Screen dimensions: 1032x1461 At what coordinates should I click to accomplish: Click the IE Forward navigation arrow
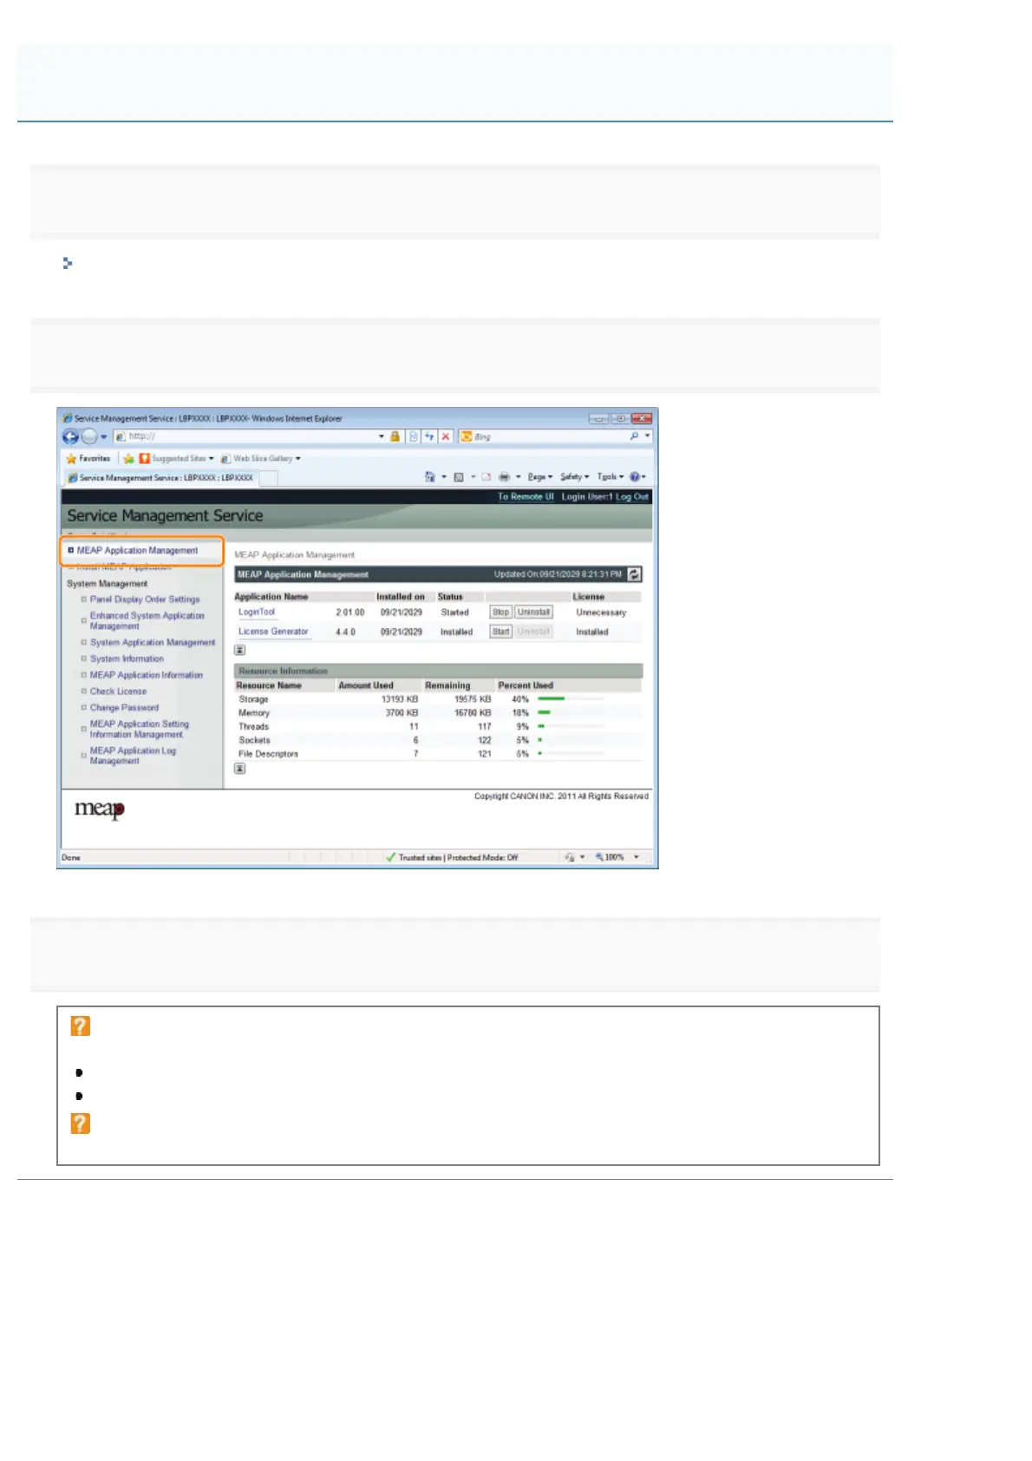pyautogui.click(x=88, y=437)
